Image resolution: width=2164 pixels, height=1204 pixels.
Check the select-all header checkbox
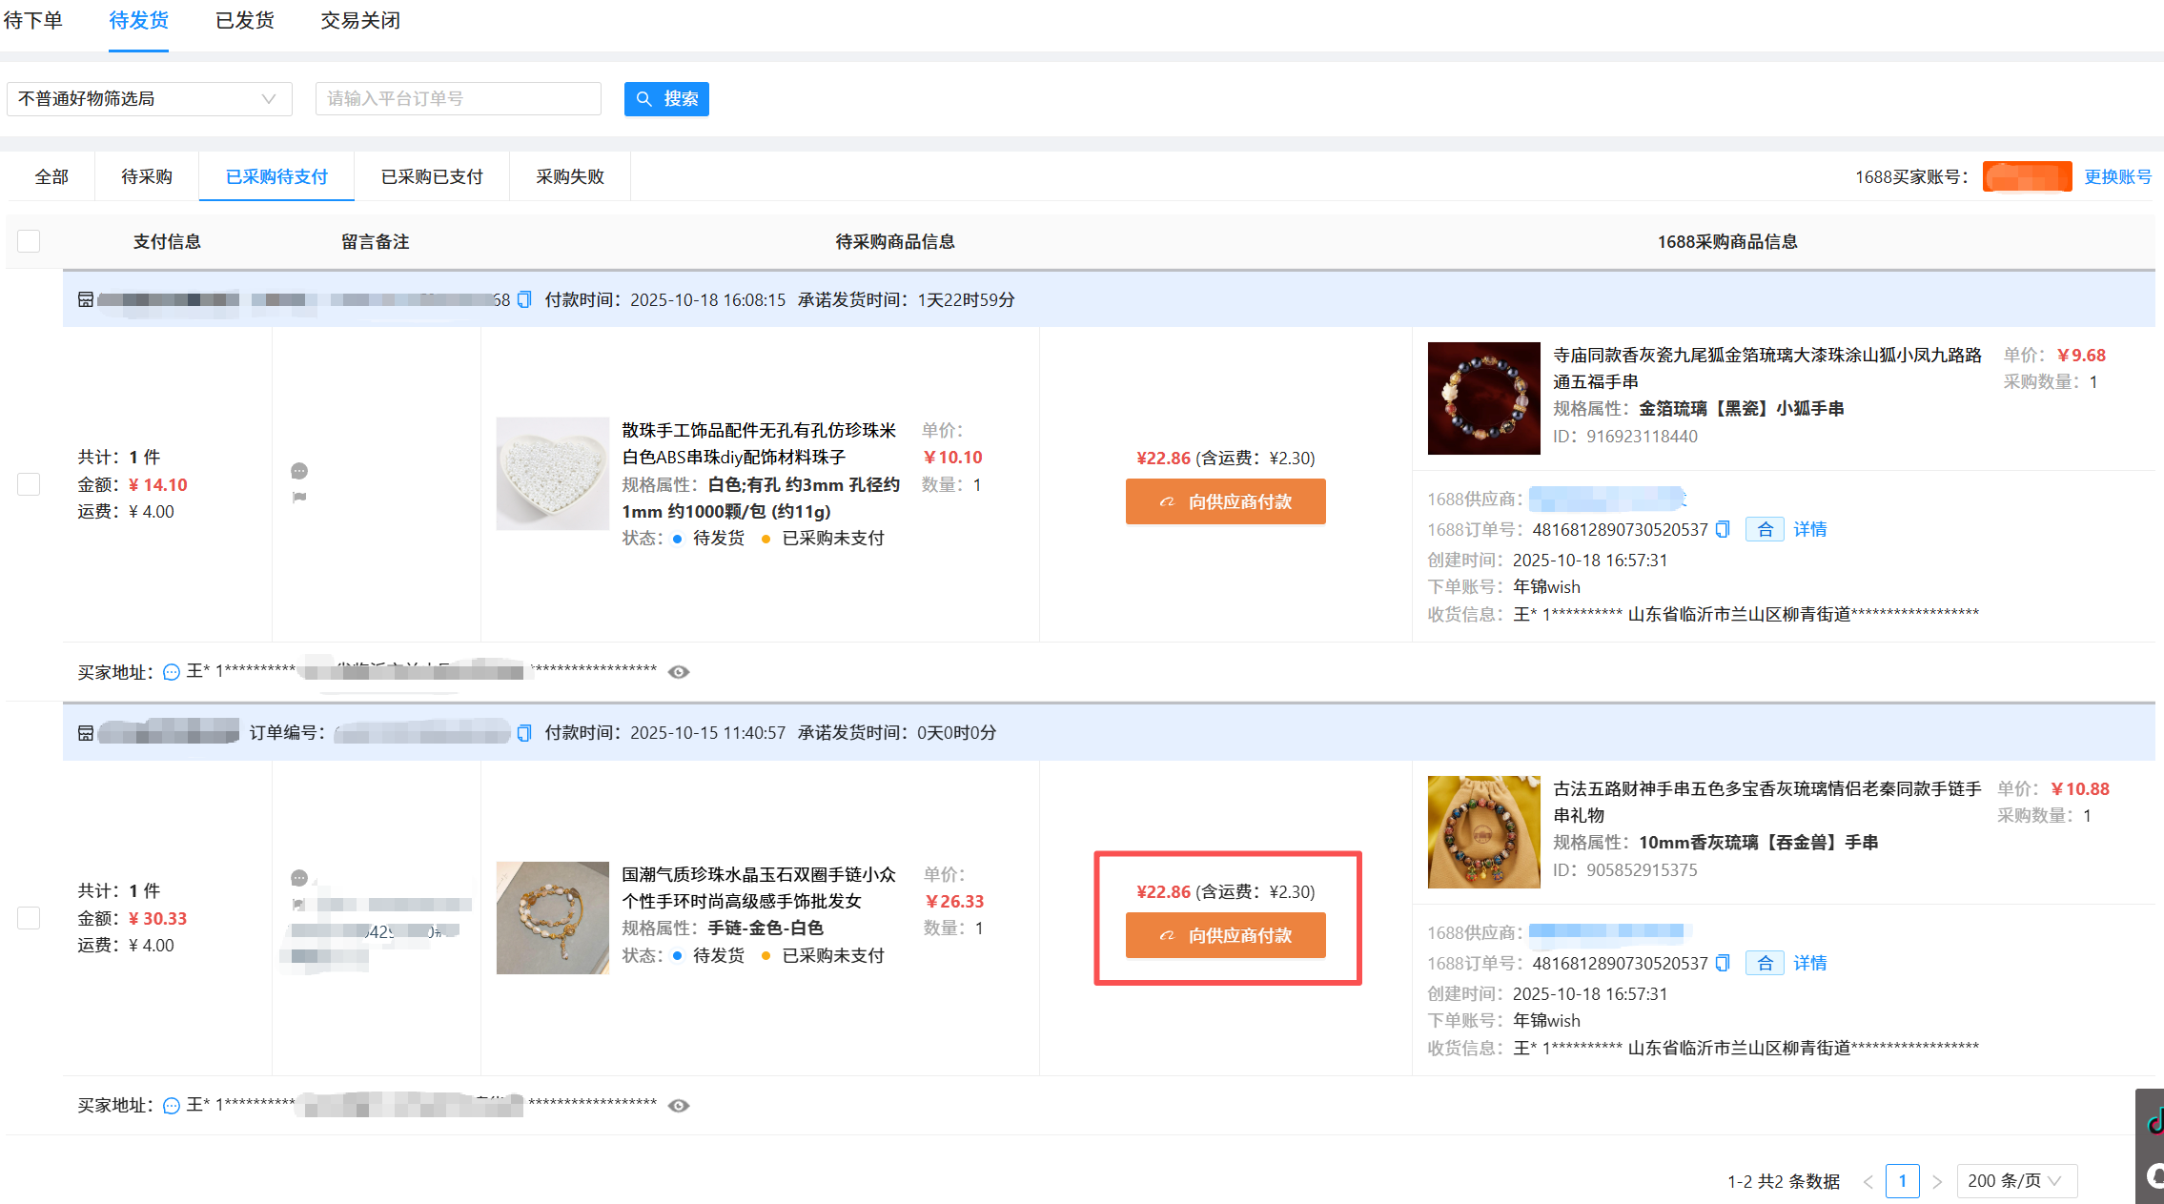tap(29, 241)
